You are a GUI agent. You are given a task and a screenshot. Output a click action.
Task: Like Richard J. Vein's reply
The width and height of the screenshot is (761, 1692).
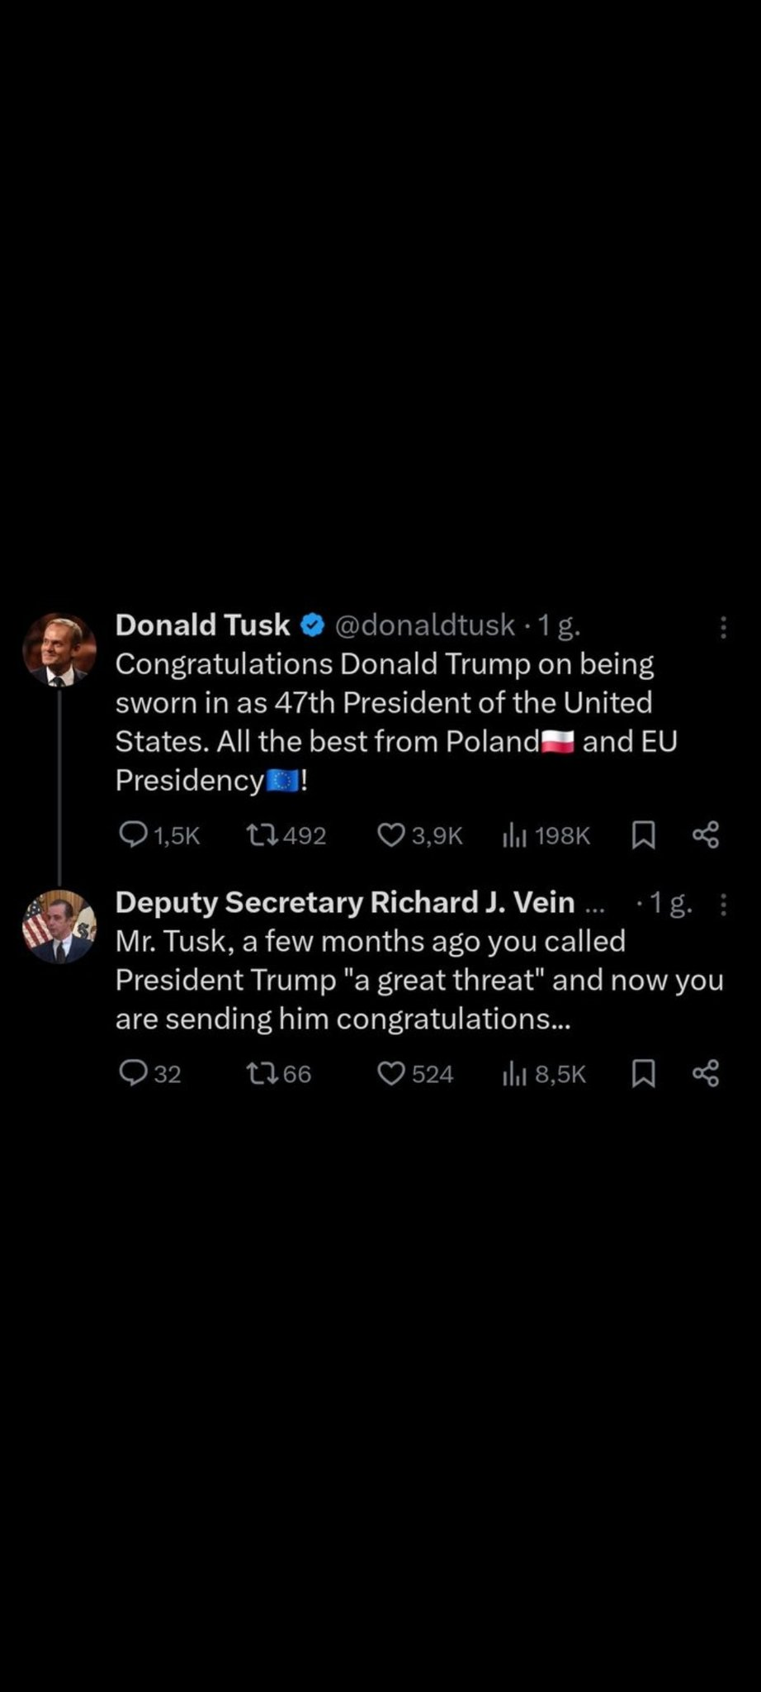coord(390,1072)
